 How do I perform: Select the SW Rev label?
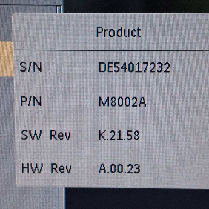tap(46, 135)
